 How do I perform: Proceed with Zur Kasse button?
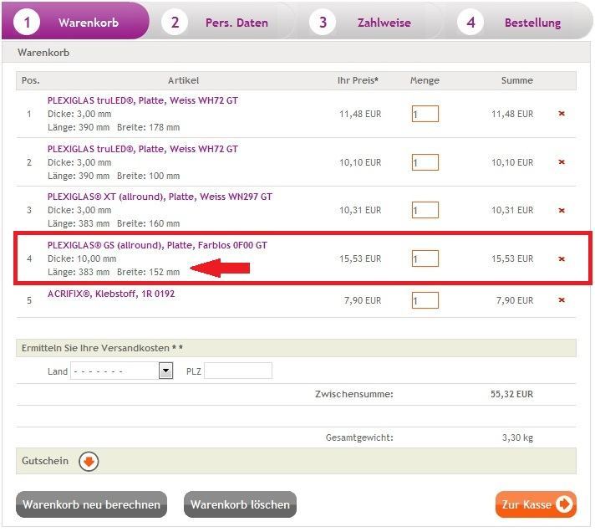coord(536,504)
